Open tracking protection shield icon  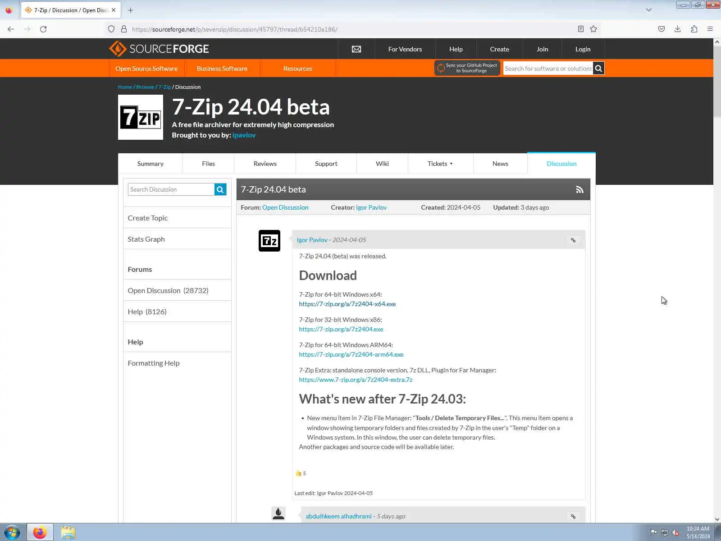[111, 29]
